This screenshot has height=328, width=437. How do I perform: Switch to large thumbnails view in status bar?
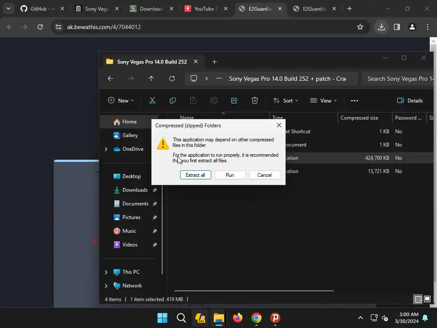tap(427, 299)
